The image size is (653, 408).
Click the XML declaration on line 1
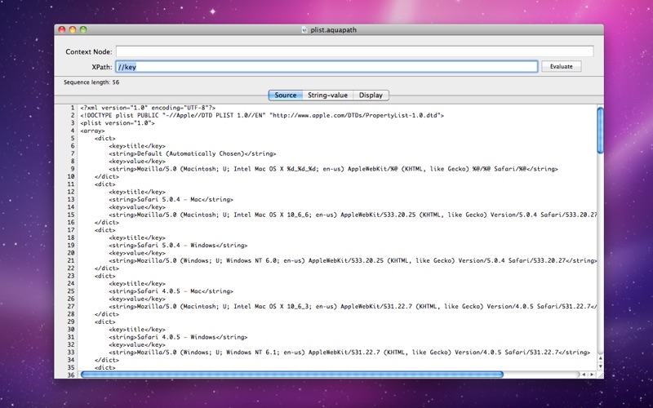pyautogui.click(x=148, y=108)
